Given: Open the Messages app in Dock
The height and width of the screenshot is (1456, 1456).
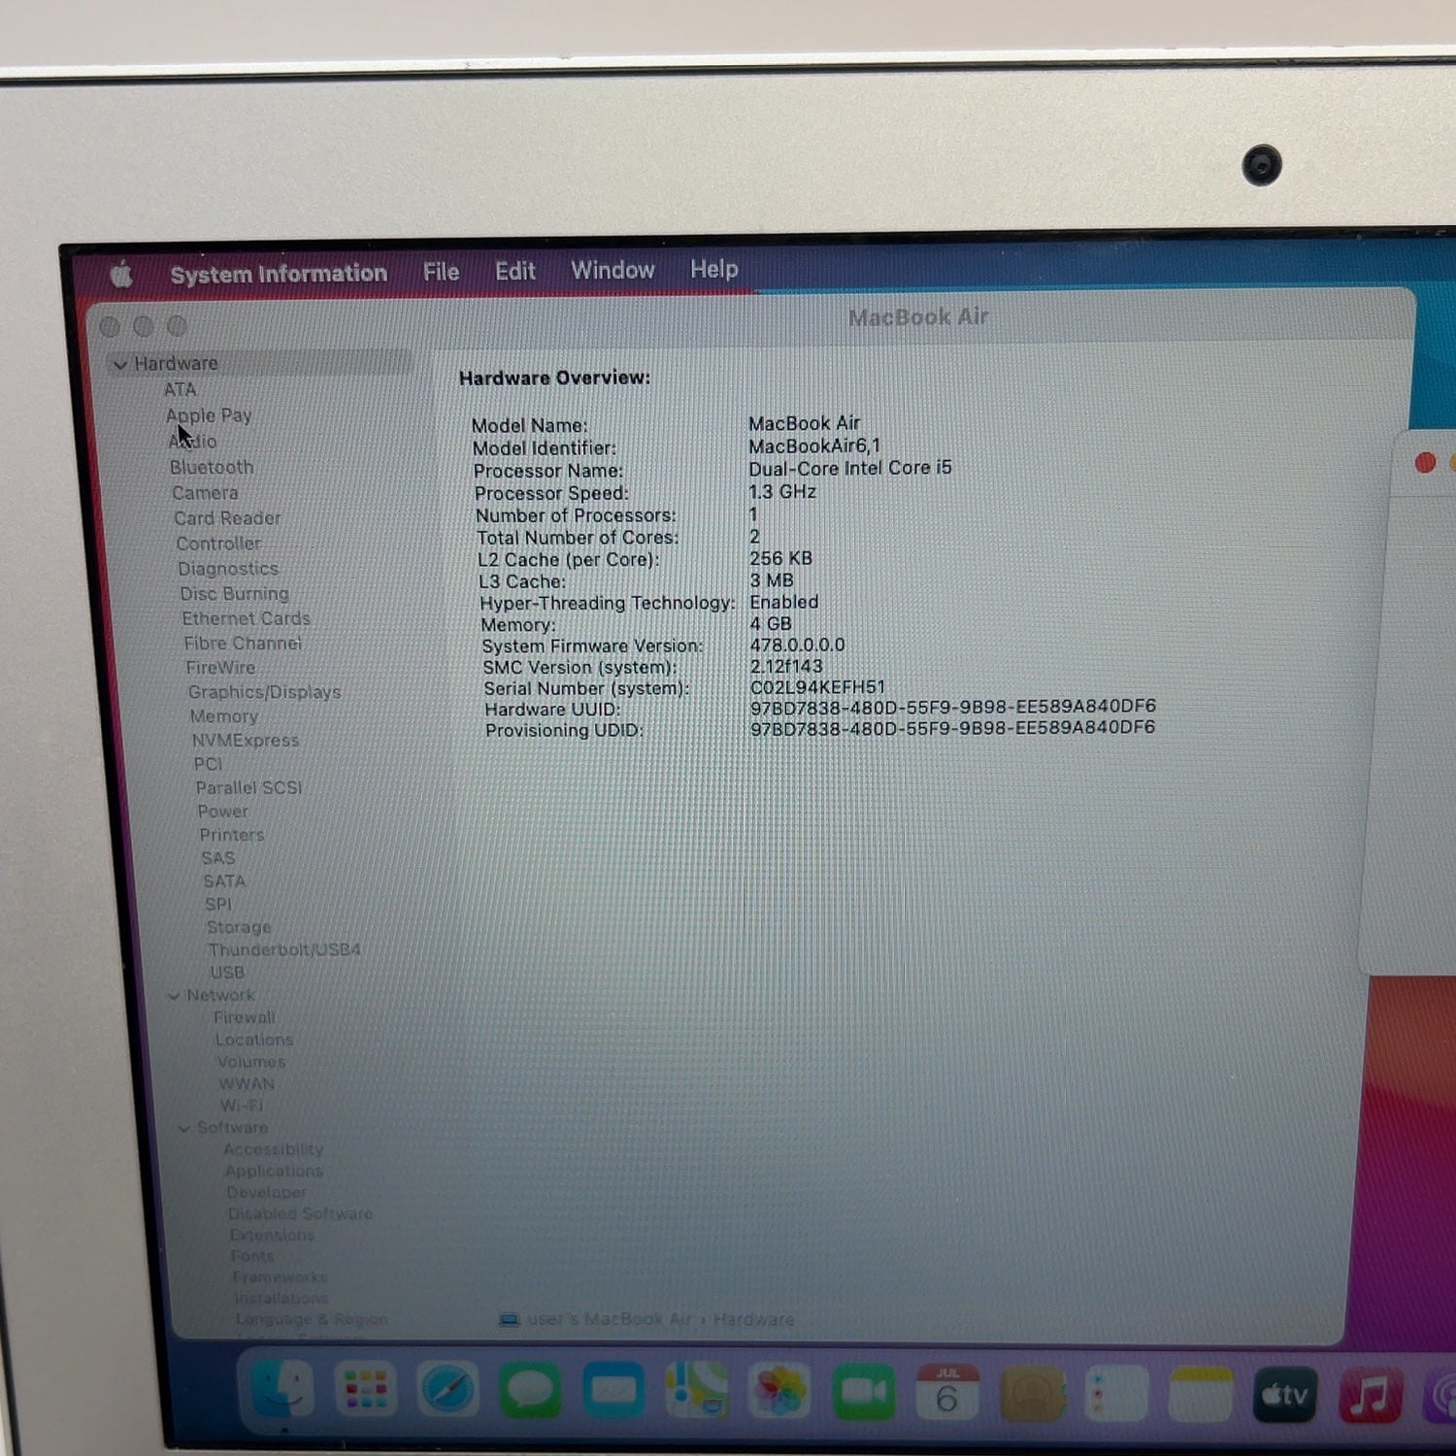Looking at the screenshot, I should tap(530, 1391).
